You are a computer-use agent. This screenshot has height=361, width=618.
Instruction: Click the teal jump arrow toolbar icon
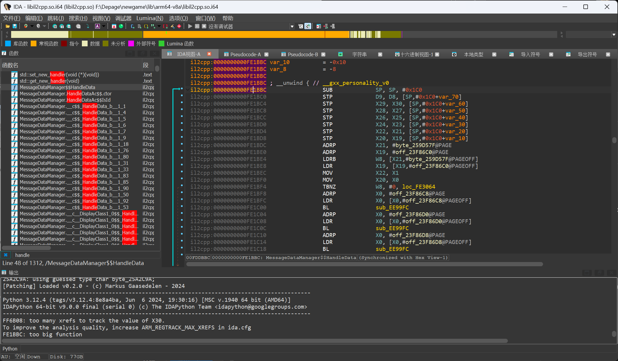tap(88, 26)
